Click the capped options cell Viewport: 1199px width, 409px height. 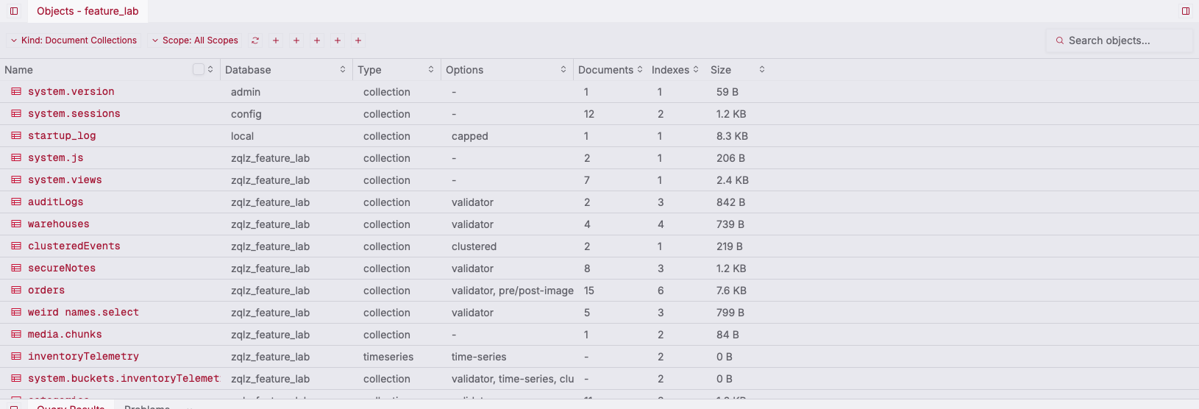point(470,136)
